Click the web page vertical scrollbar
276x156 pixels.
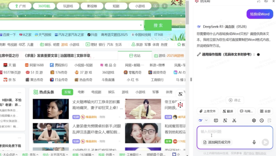point(187,12)
